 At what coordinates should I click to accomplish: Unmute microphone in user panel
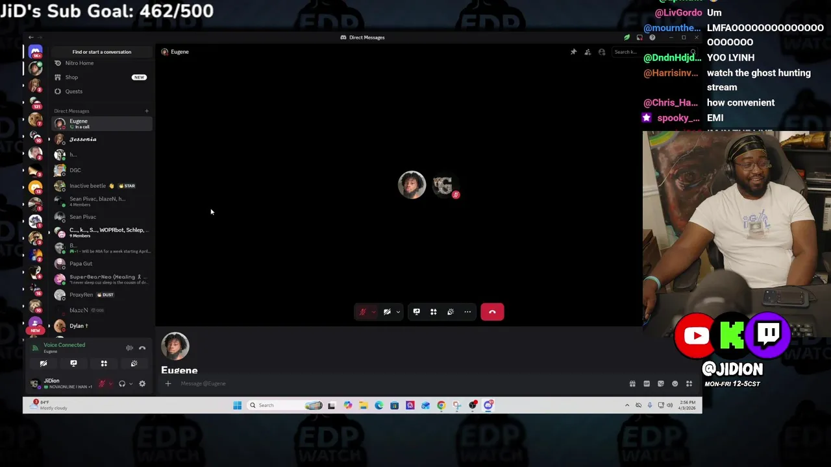[x=101, y=384]
